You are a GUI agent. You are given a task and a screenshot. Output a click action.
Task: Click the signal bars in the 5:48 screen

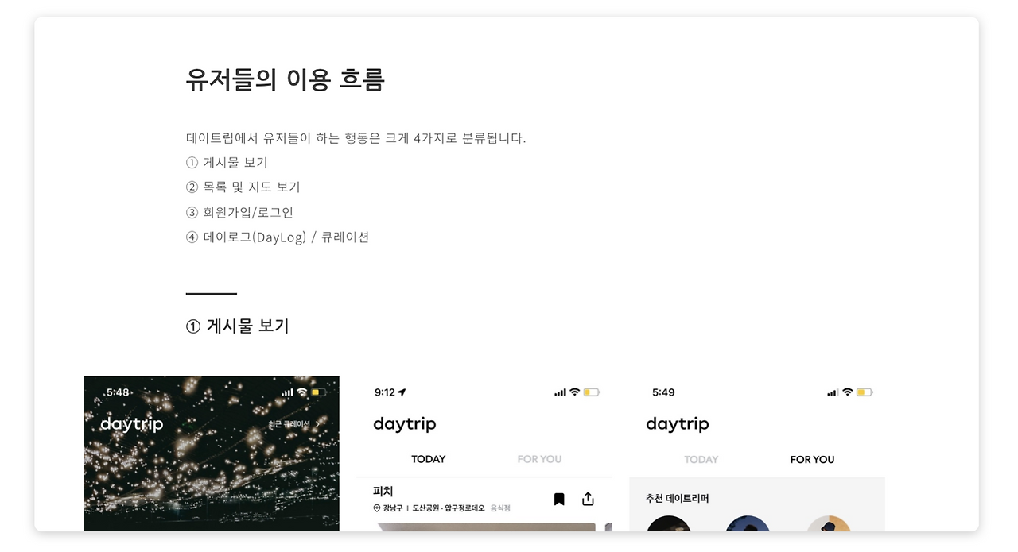point(288,392)
